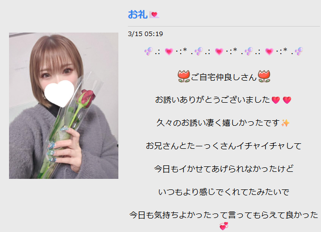Viewport: 321px width, 232px height.
Task: Click the last red heart after ございました
Action: pyautogui.click(x=286, y=100)
